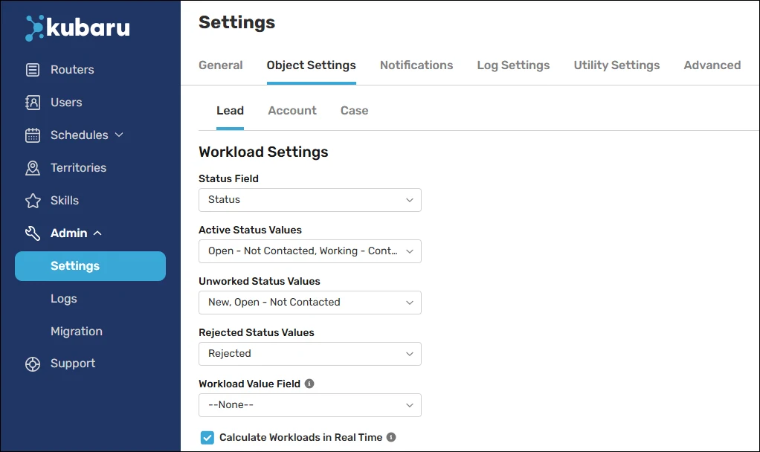Click the Skills star icon
Viewport: 760px width, 452px height.
tap(33, 201)
